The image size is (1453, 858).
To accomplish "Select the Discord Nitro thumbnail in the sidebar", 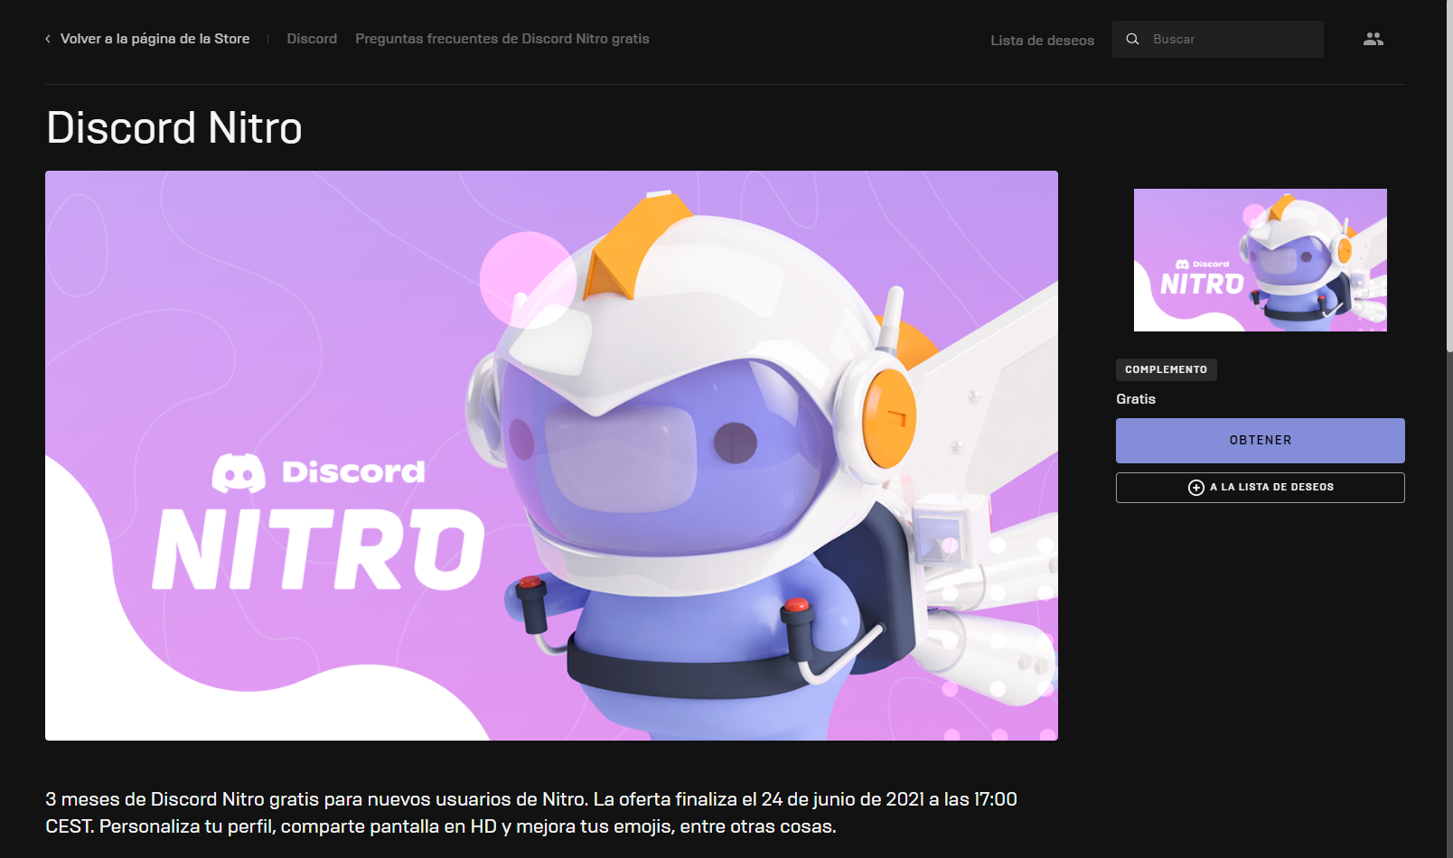I will pos(1260,260).
